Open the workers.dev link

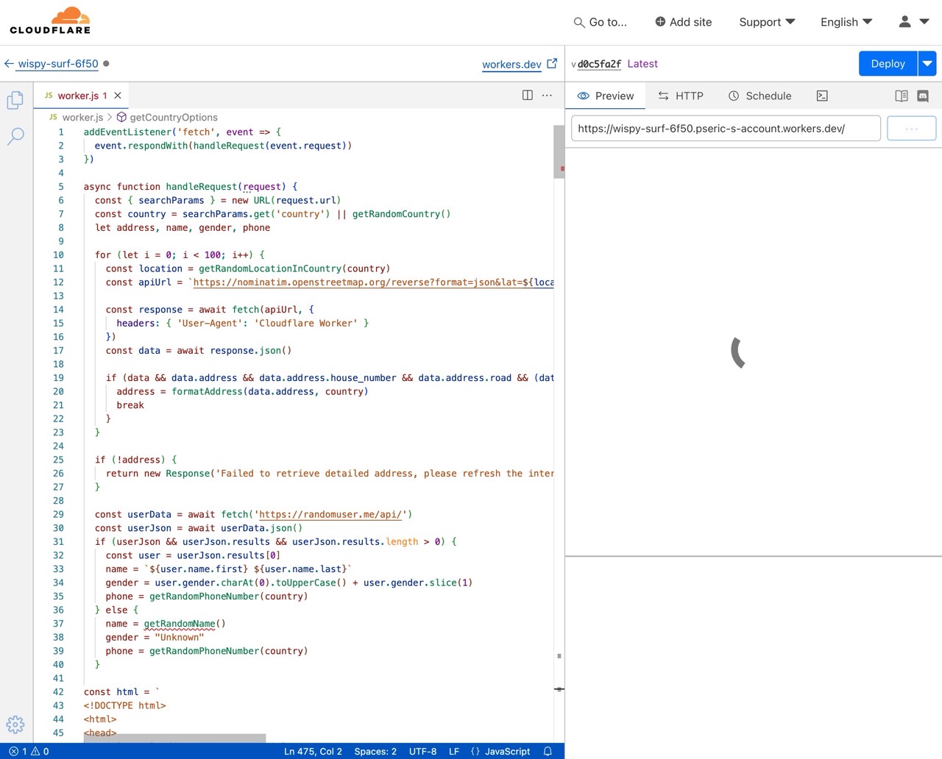511,65
